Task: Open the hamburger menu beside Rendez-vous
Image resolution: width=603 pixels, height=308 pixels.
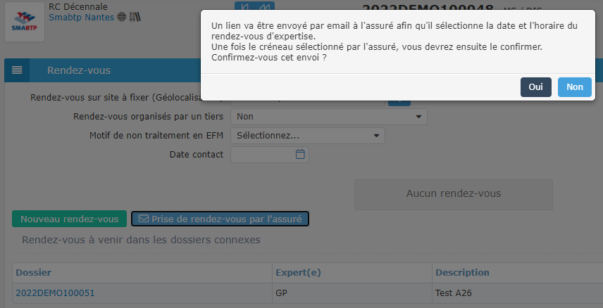Action: point(17,70)
